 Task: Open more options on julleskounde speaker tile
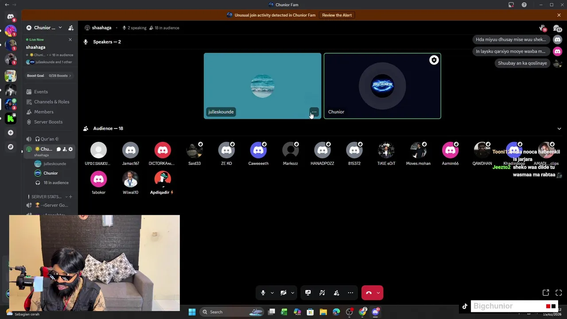pos(314,112)
